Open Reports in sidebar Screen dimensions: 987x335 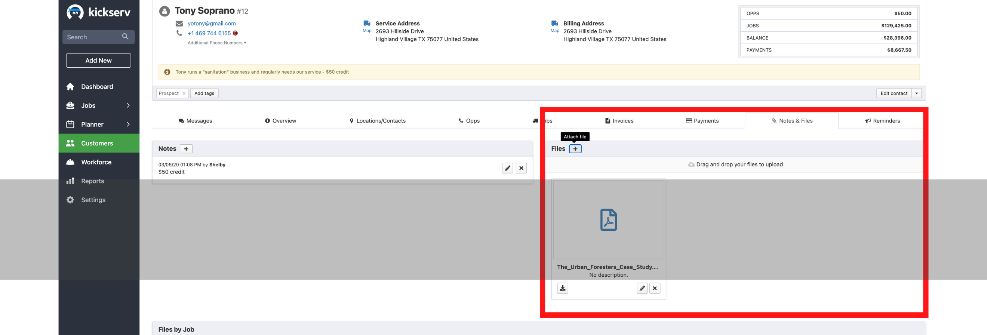click(x=92, y=181)
